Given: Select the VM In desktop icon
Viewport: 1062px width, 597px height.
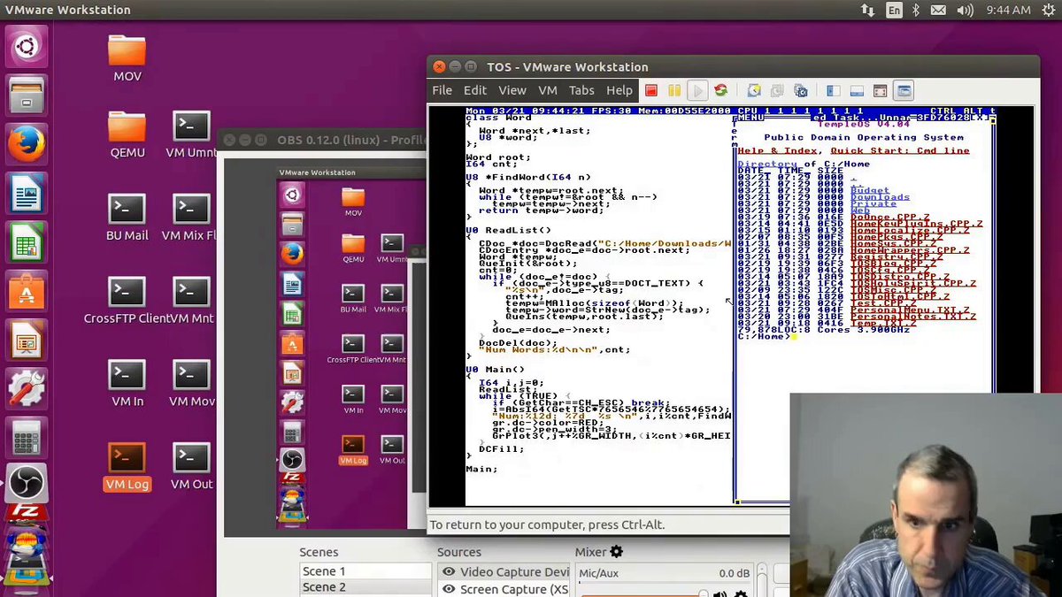Looking at the screenshot, I should 127,384.
